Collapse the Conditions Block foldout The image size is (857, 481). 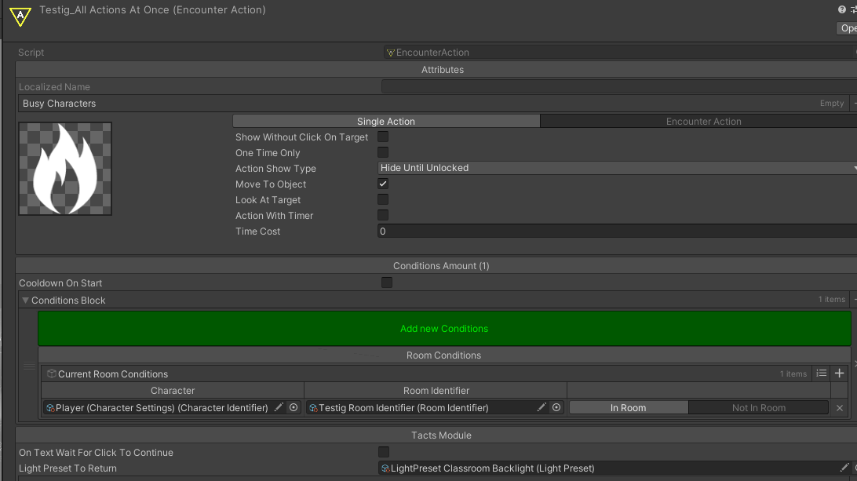click(25, 300)
